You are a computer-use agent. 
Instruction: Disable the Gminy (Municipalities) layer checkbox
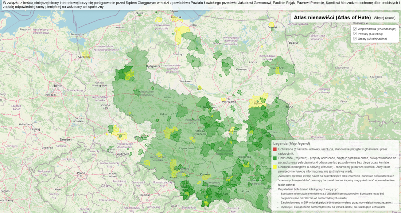[355, 39]
